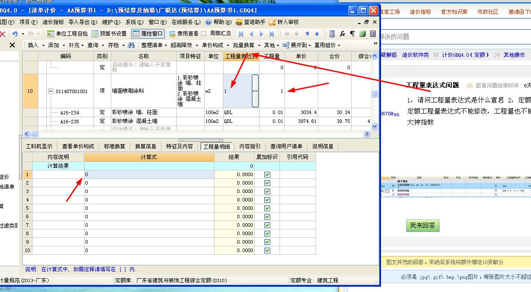Click the red delete X toolbar icon
Viewport: 531px width, 292px height.
pyautogui.click(x=2, y=34)
